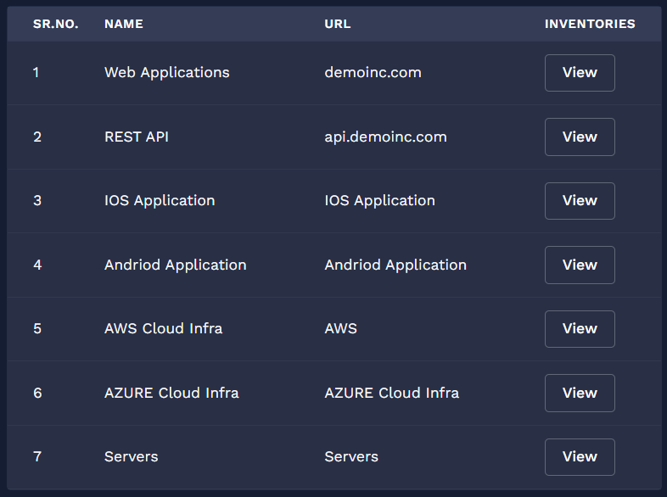Click View button for Web Applications row
The height and width of the screenshot is (497, 667).
(x=580, y=73)
